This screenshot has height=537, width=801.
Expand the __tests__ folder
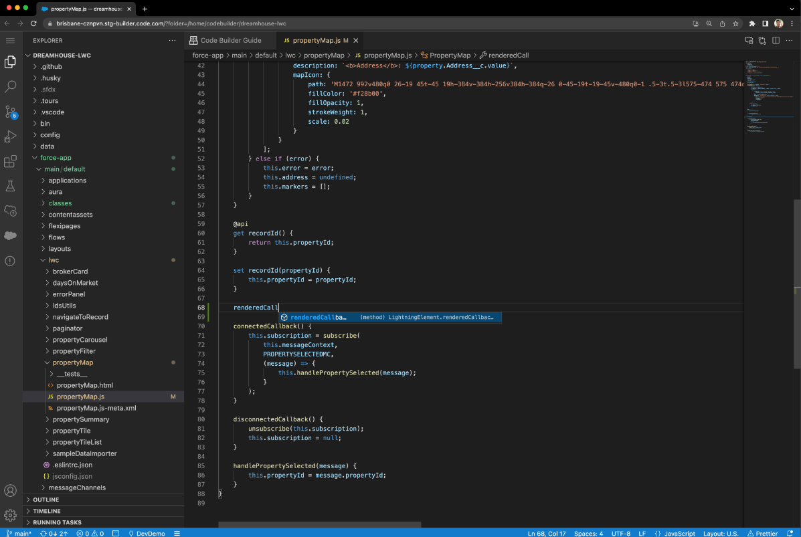pyautogui.click(x=104, y=374)
